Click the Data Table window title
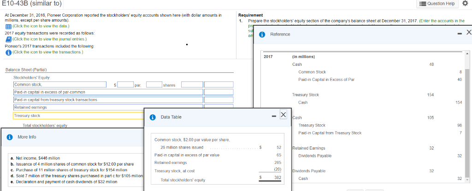472x191 pixels. point(171,117)
